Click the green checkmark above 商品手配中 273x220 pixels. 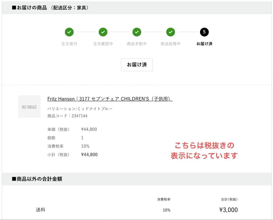tap(137, 32)
